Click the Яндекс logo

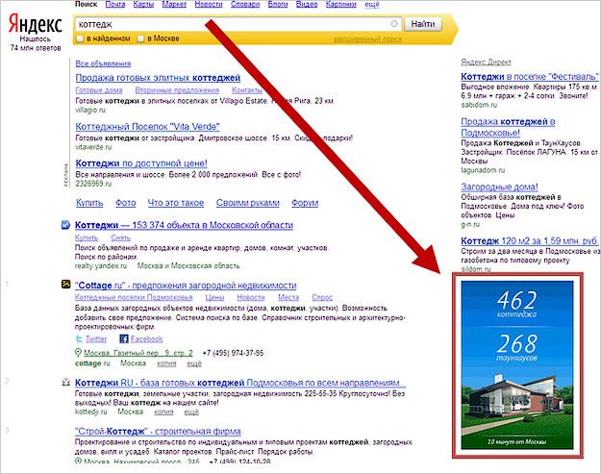pos(35,25)
